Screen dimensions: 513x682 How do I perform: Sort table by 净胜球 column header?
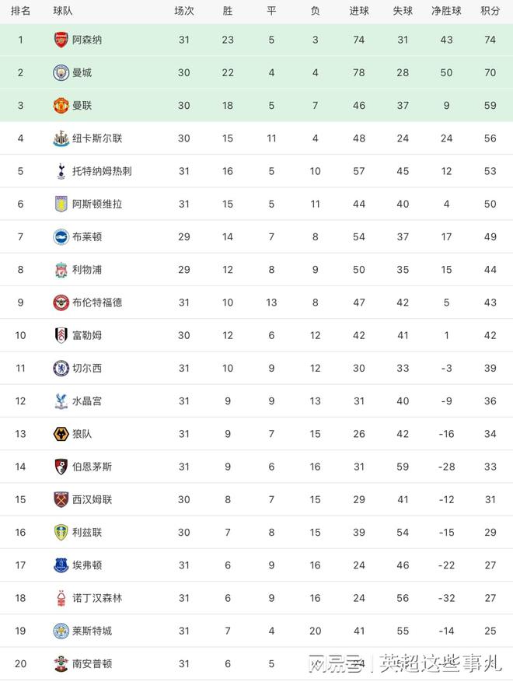[446, 11]
